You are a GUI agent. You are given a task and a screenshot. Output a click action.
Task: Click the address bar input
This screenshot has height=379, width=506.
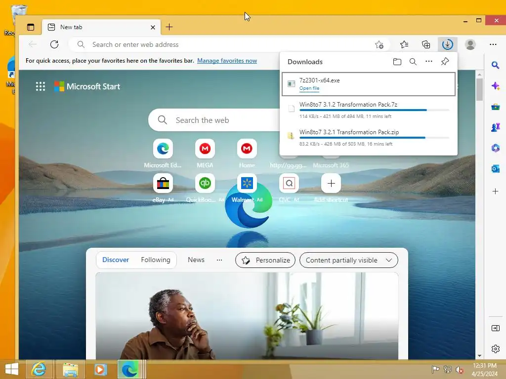pos(229,44)
